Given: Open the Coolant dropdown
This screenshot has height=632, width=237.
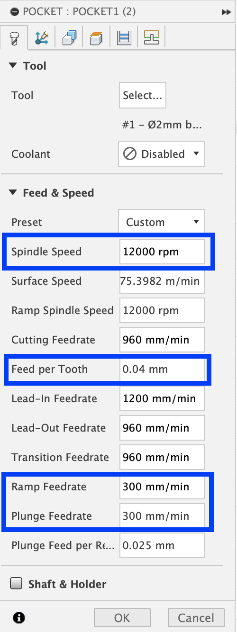Looking at the screenshot, I should [162, 154].
